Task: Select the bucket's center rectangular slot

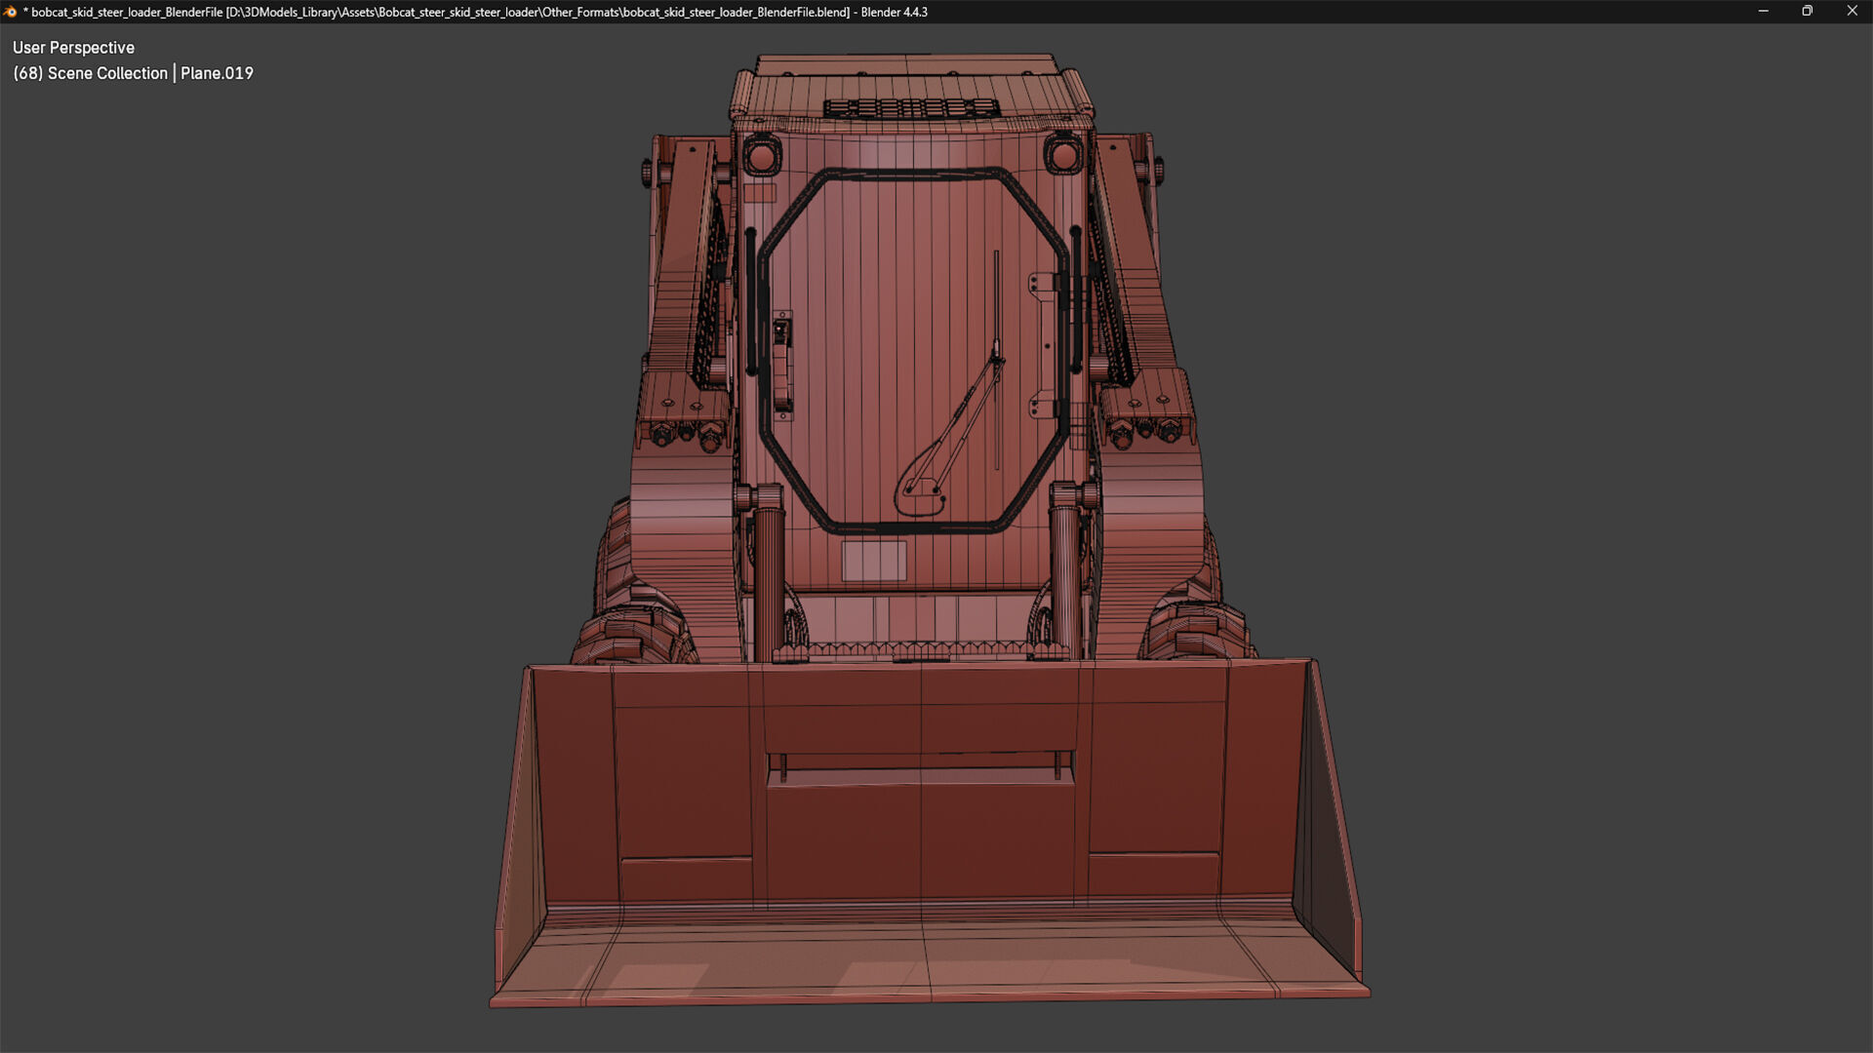Action: [x=920, y=769]
